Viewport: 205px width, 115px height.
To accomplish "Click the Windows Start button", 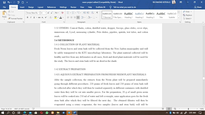I will point(3,113).
